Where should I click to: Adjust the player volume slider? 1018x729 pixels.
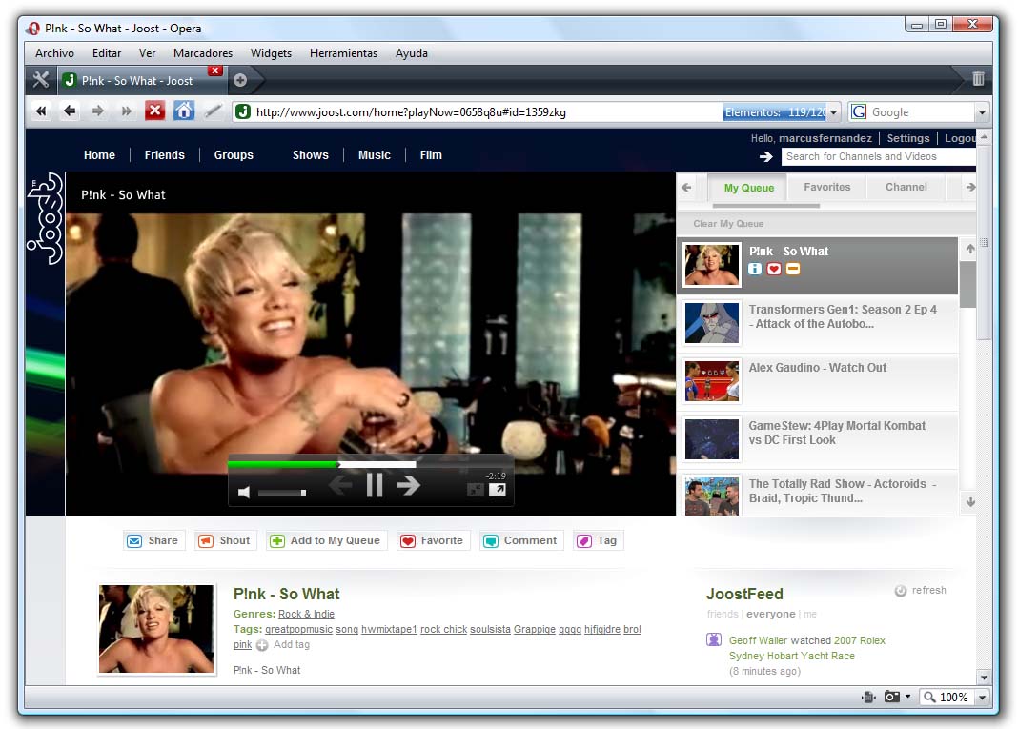pos(282,493)
